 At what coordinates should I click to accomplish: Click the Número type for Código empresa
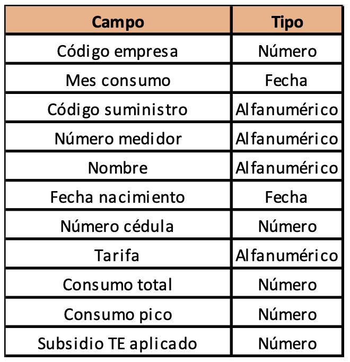[x=287, y=49]
